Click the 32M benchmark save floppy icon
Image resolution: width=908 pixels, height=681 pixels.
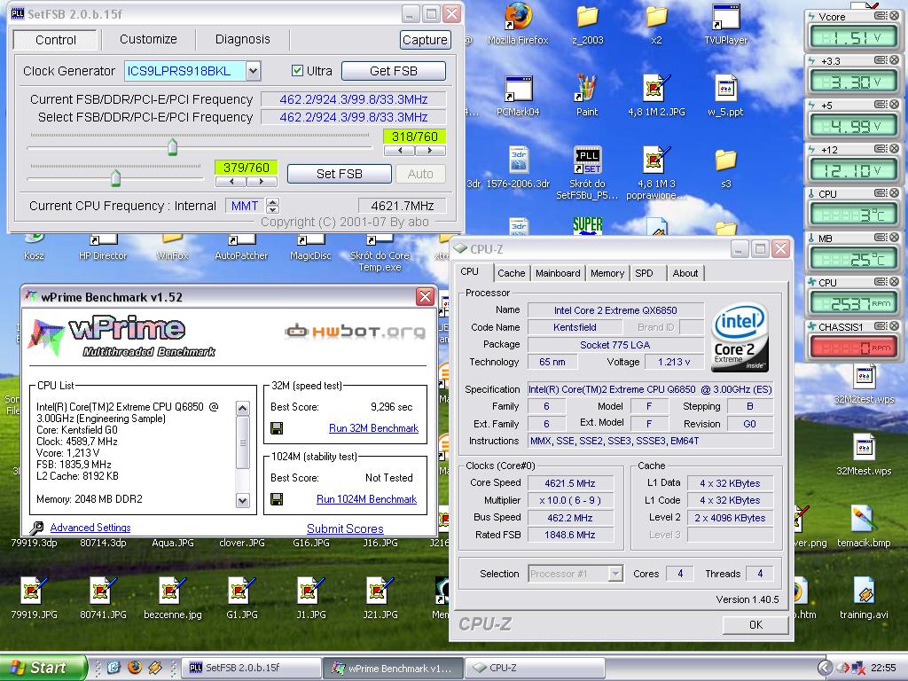coord(277,428)
